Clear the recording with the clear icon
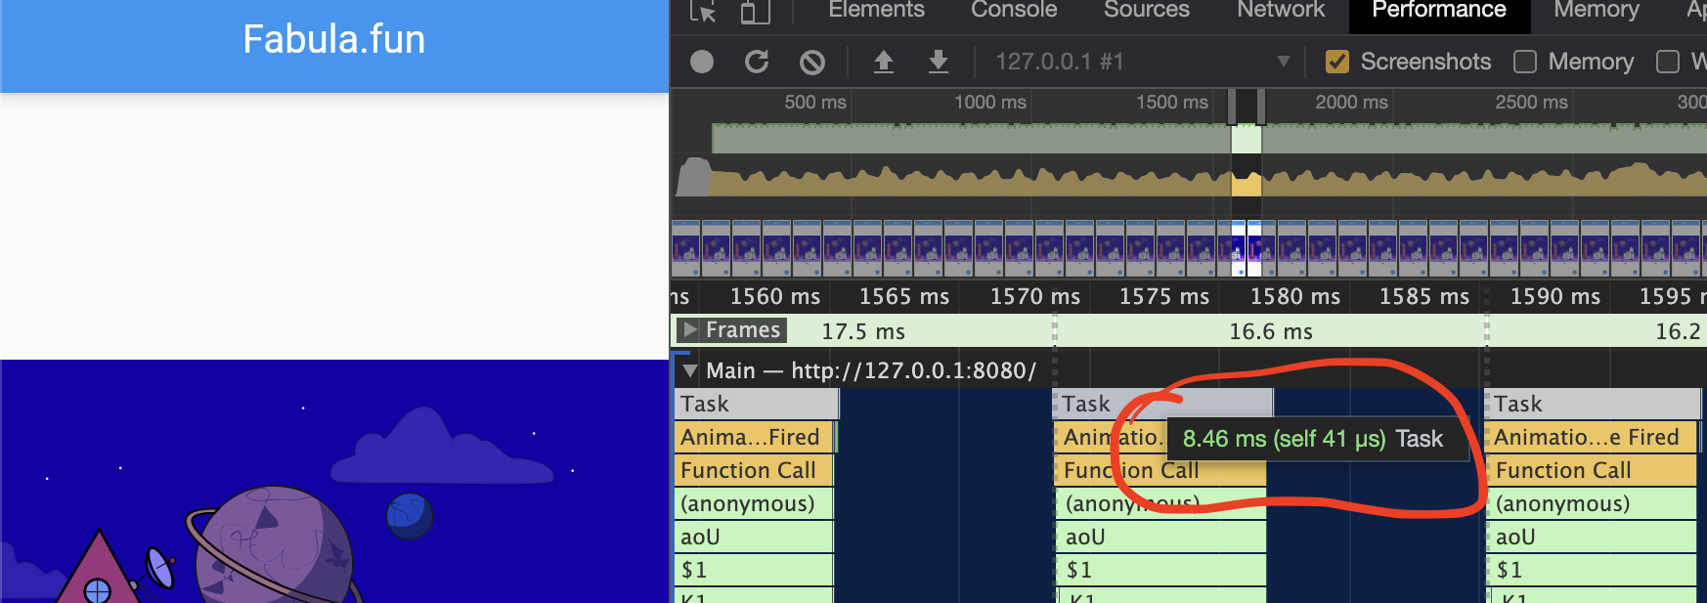1707x603 pixels. (x=812, y=62)
